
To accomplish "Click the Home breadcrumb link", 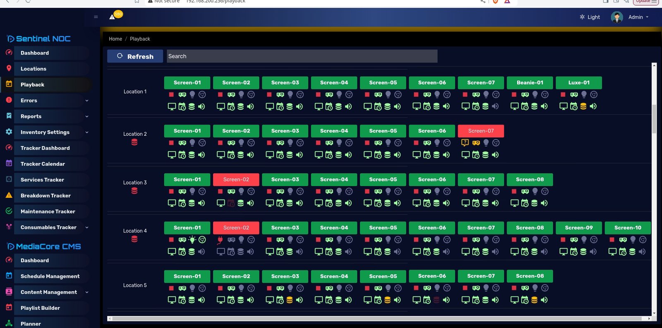I will tap(115, 39).
